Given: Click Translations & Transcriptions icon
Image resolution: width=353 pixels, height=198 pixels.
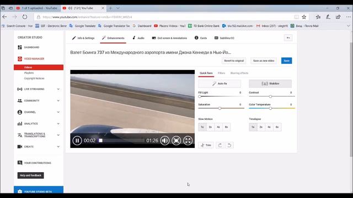Looking at the screenshot, I should [x=20, y=135].
